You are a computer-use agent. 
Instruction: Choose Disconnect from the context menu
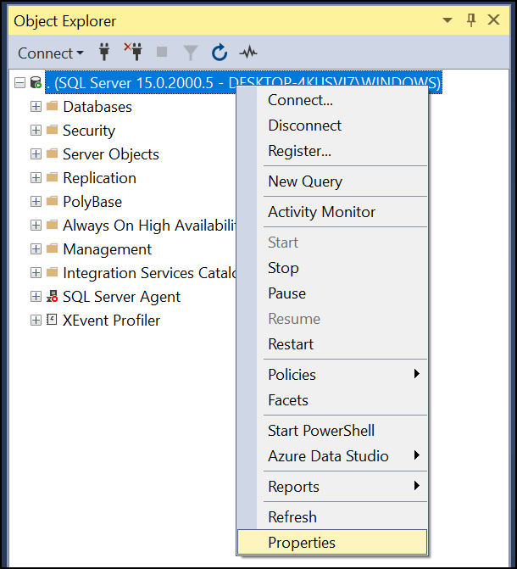coord(332,126)
